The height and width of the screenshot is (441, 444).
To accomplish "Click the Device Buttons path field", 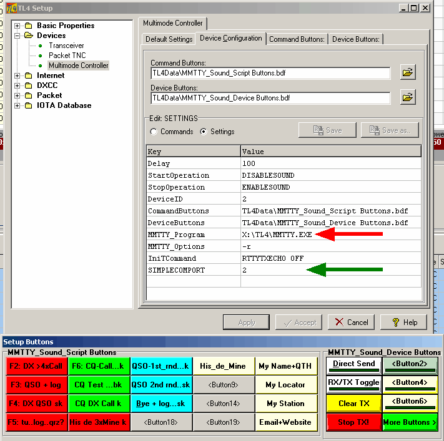I will tap(270, 98).
